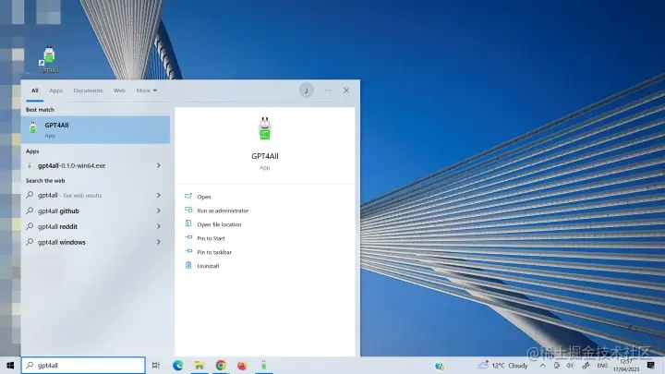665x374 pixels.
Task: Click the Open action icon
Action: 188,196
